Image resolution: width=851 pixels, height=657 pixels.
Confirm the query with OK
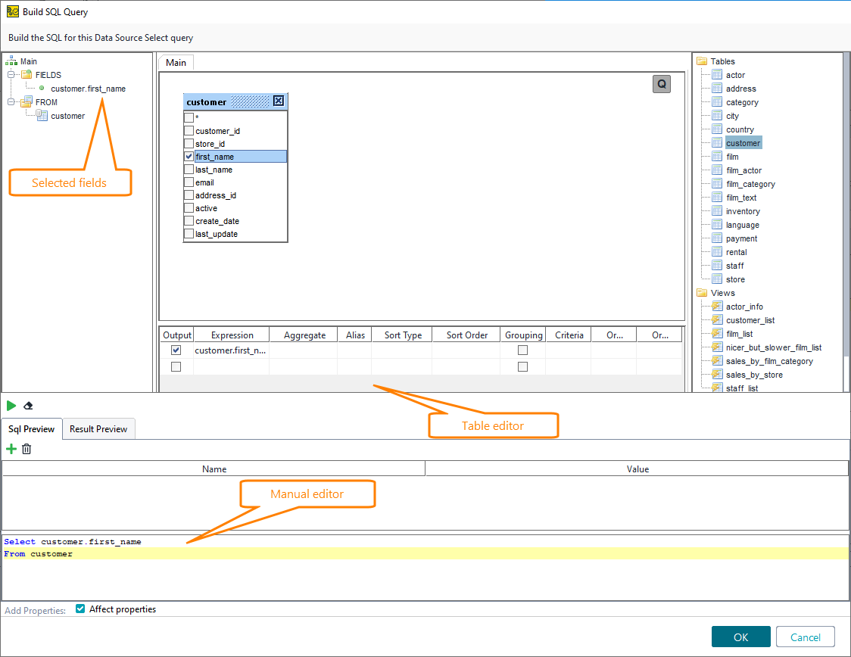[x=740, y=637]
